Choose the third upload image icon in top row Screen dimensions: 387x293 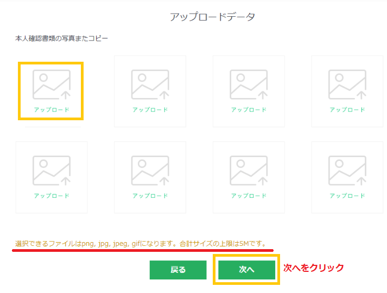(249, 84)
